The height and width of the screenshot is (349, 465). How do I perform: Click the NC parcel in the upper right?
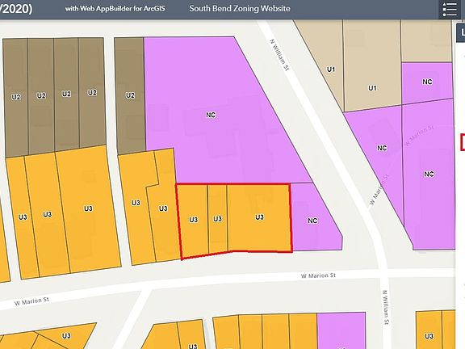click(x=427, y=82)
